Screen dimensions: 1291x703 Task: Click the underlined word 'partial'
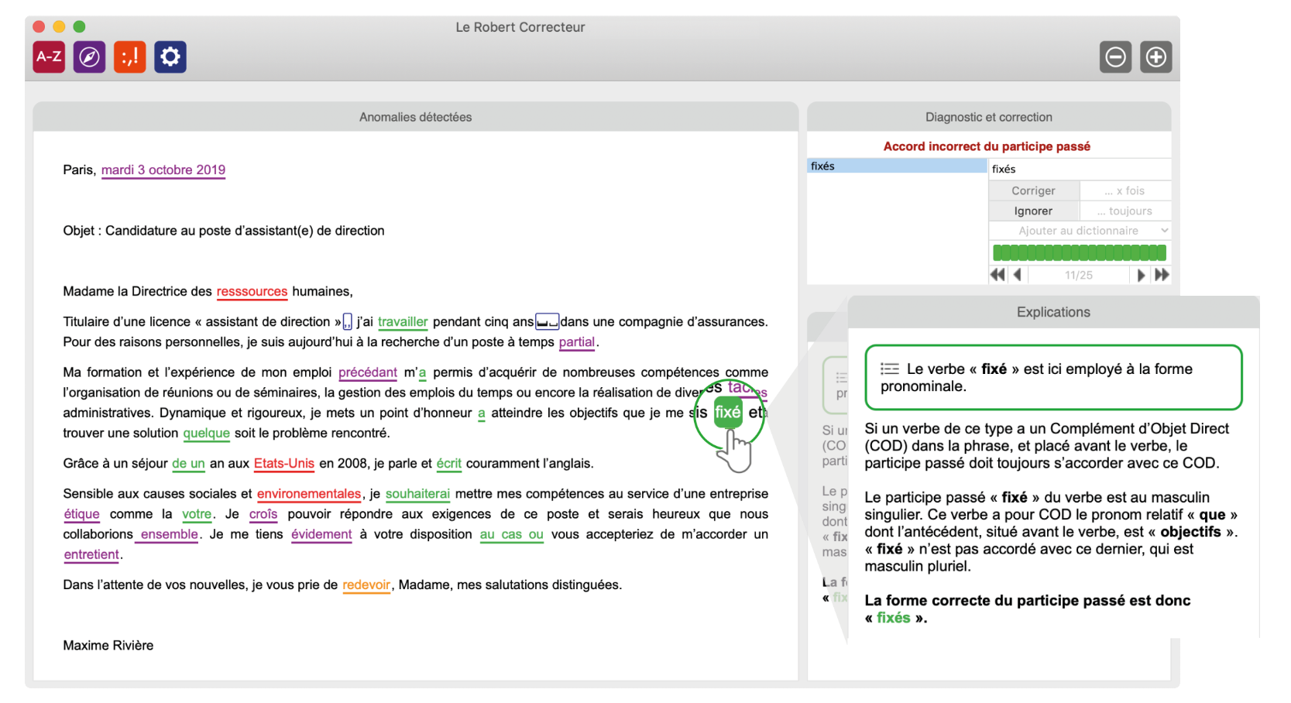tap(577, 342)
